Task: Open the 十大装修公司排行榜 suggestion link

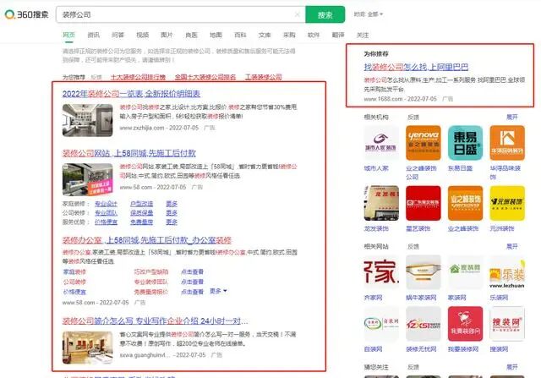Action: point(138,77)
